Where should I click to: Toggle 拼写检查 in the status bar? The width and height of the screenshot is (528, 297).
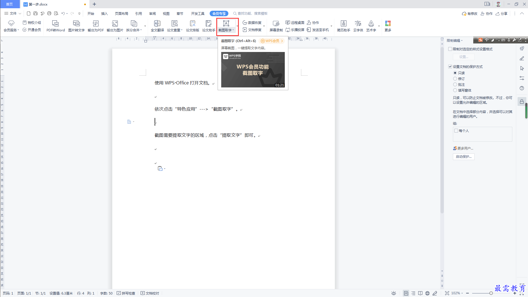(x=126, y=293)
